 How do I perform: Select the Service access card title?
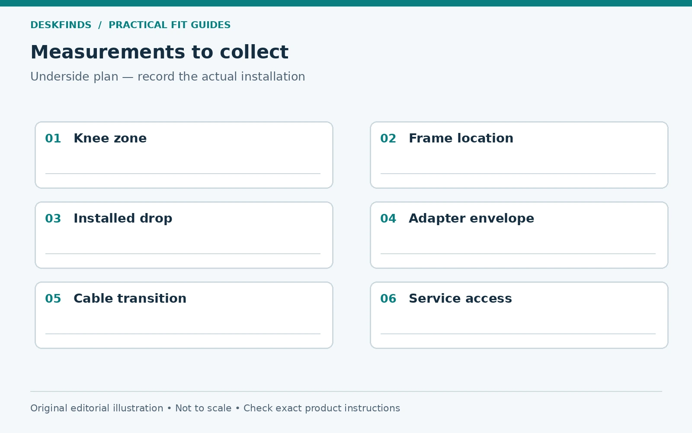point(460,298)
